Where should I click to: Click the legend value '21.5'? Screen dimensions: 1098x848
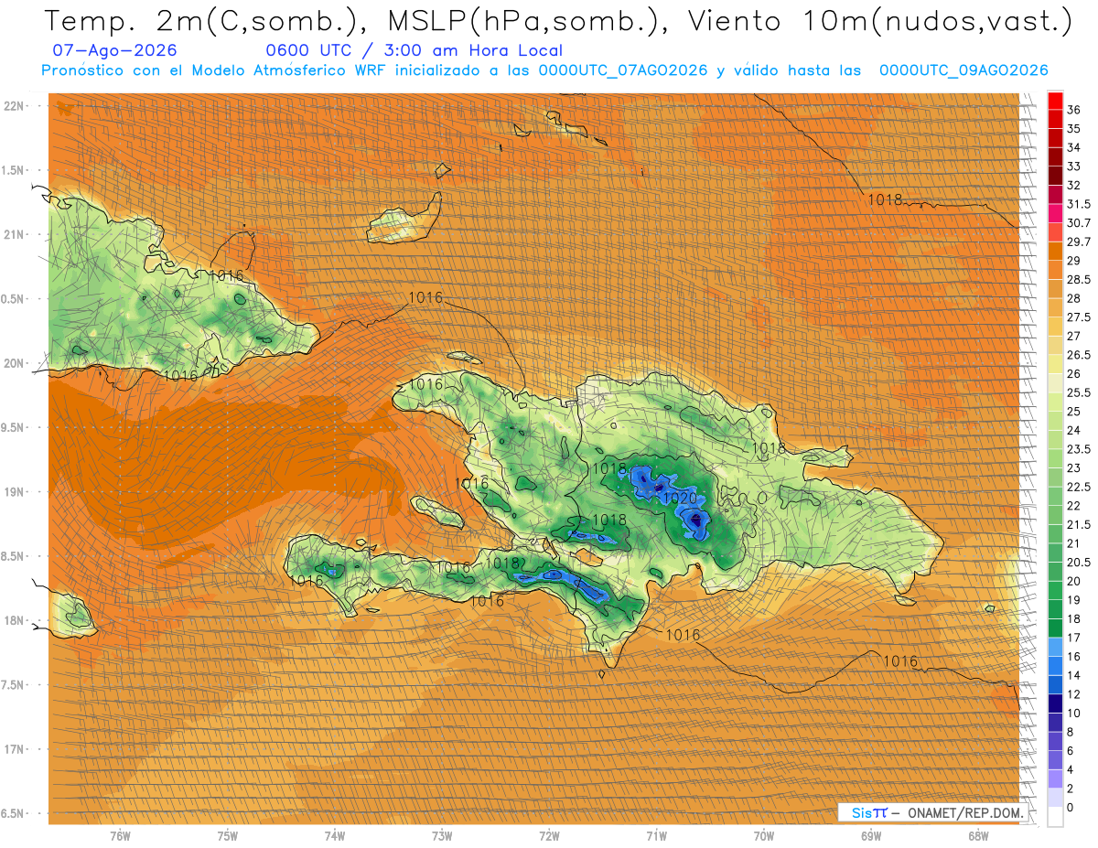[1079, 525]
